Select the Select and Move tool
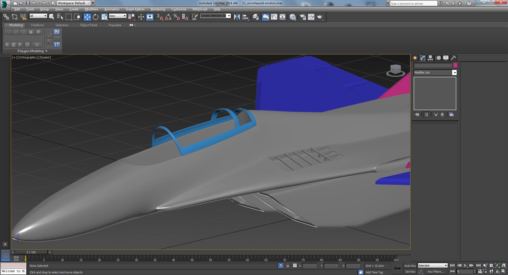This screenshot has width=508, height=275. pyautogui.click(x=87, y=17)
